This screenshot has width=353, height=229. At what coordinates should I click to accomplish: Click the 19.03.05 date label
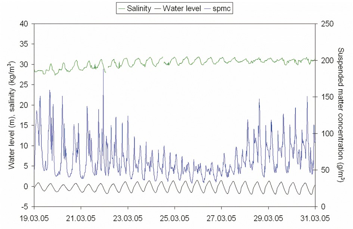click(34, 216)
